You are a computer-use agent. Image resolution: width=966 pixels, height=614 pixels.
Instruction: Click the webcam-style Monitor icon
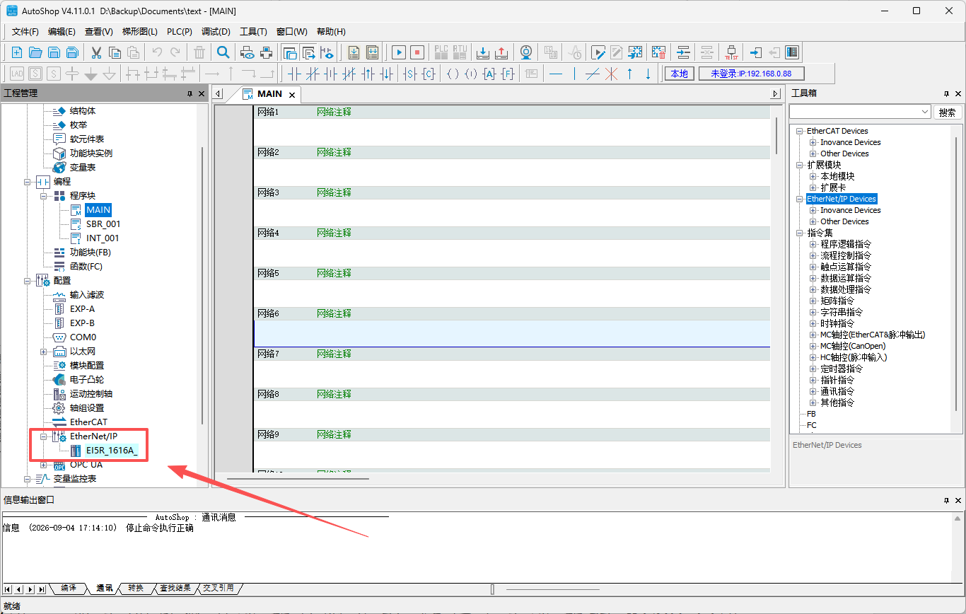pos(526,52)
